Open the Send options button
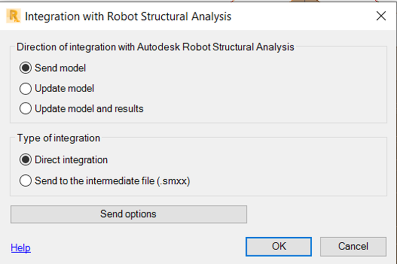Screen dimensions: 397x264 click(129, 214)
